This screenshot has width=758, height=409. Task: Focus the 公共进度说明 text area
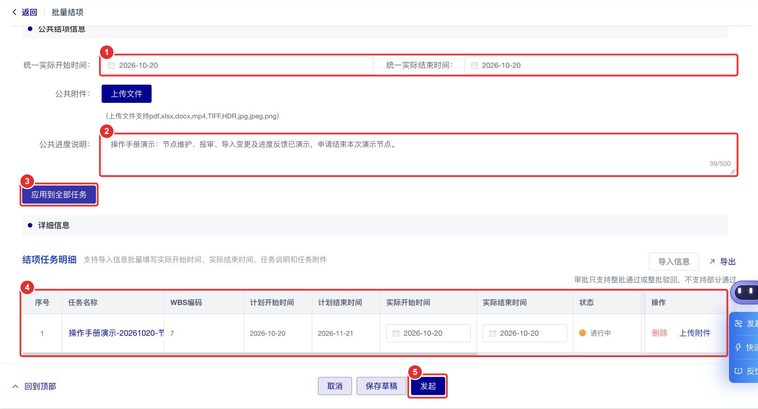pyautogui.click(x=419, y=155)
